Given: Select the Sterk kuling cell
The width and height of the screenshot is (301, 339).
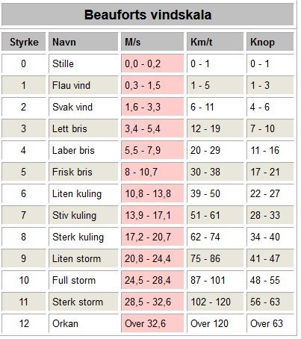Looking at the screenshot, I should click(84, 237).
